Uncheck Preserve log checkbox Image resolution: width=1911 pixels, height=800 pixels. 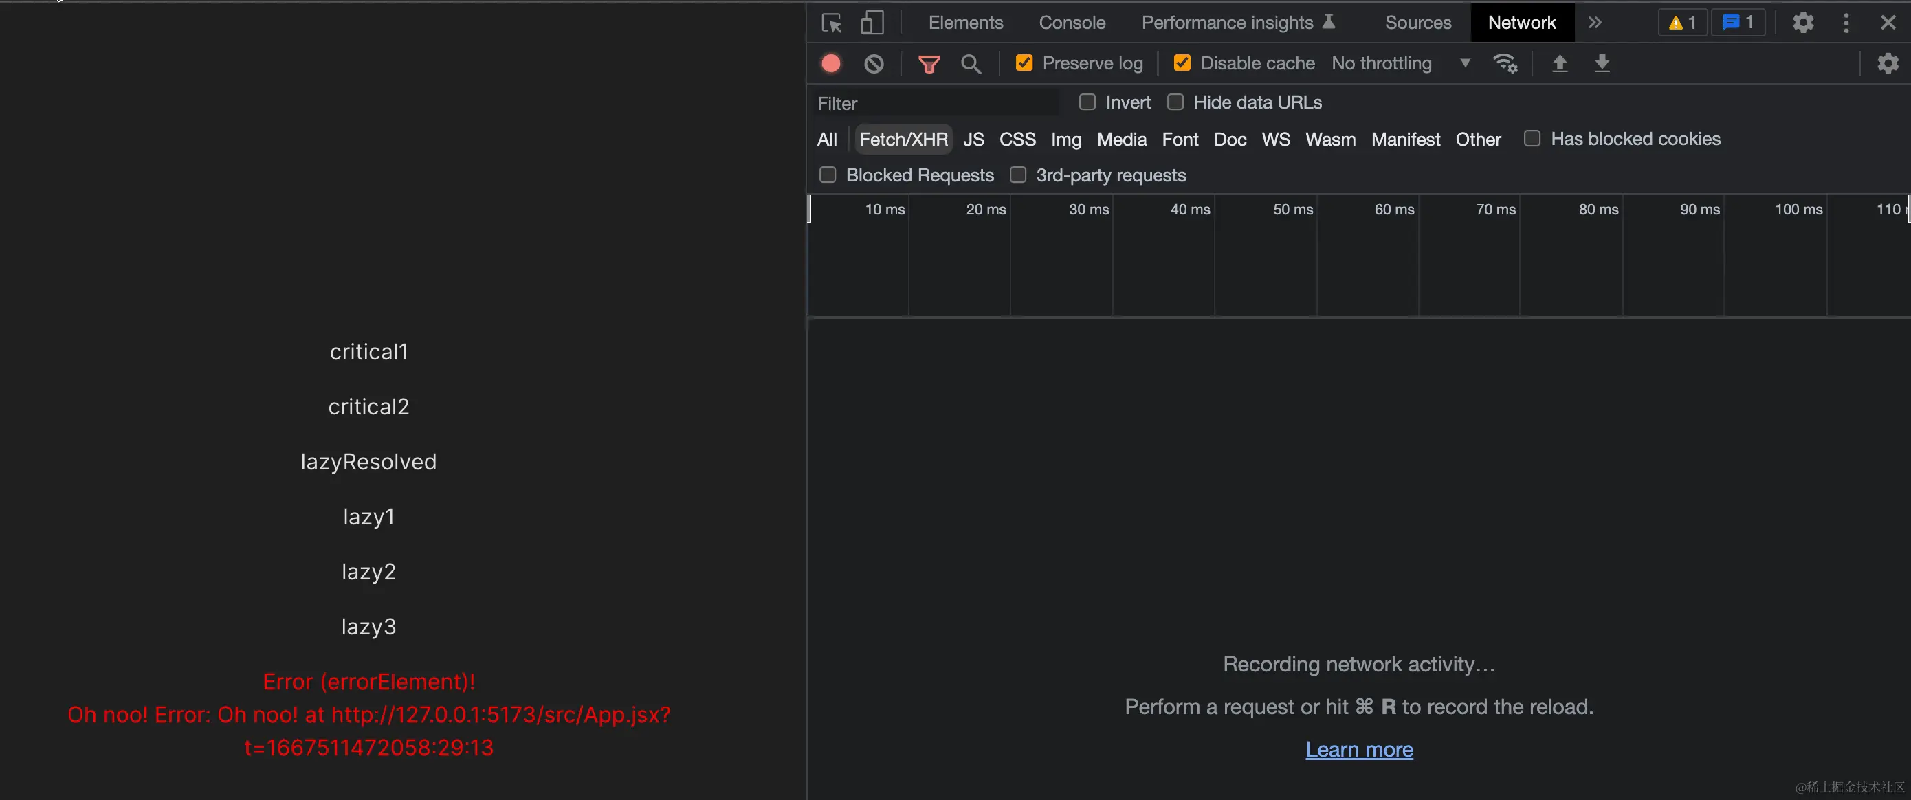1024,64
